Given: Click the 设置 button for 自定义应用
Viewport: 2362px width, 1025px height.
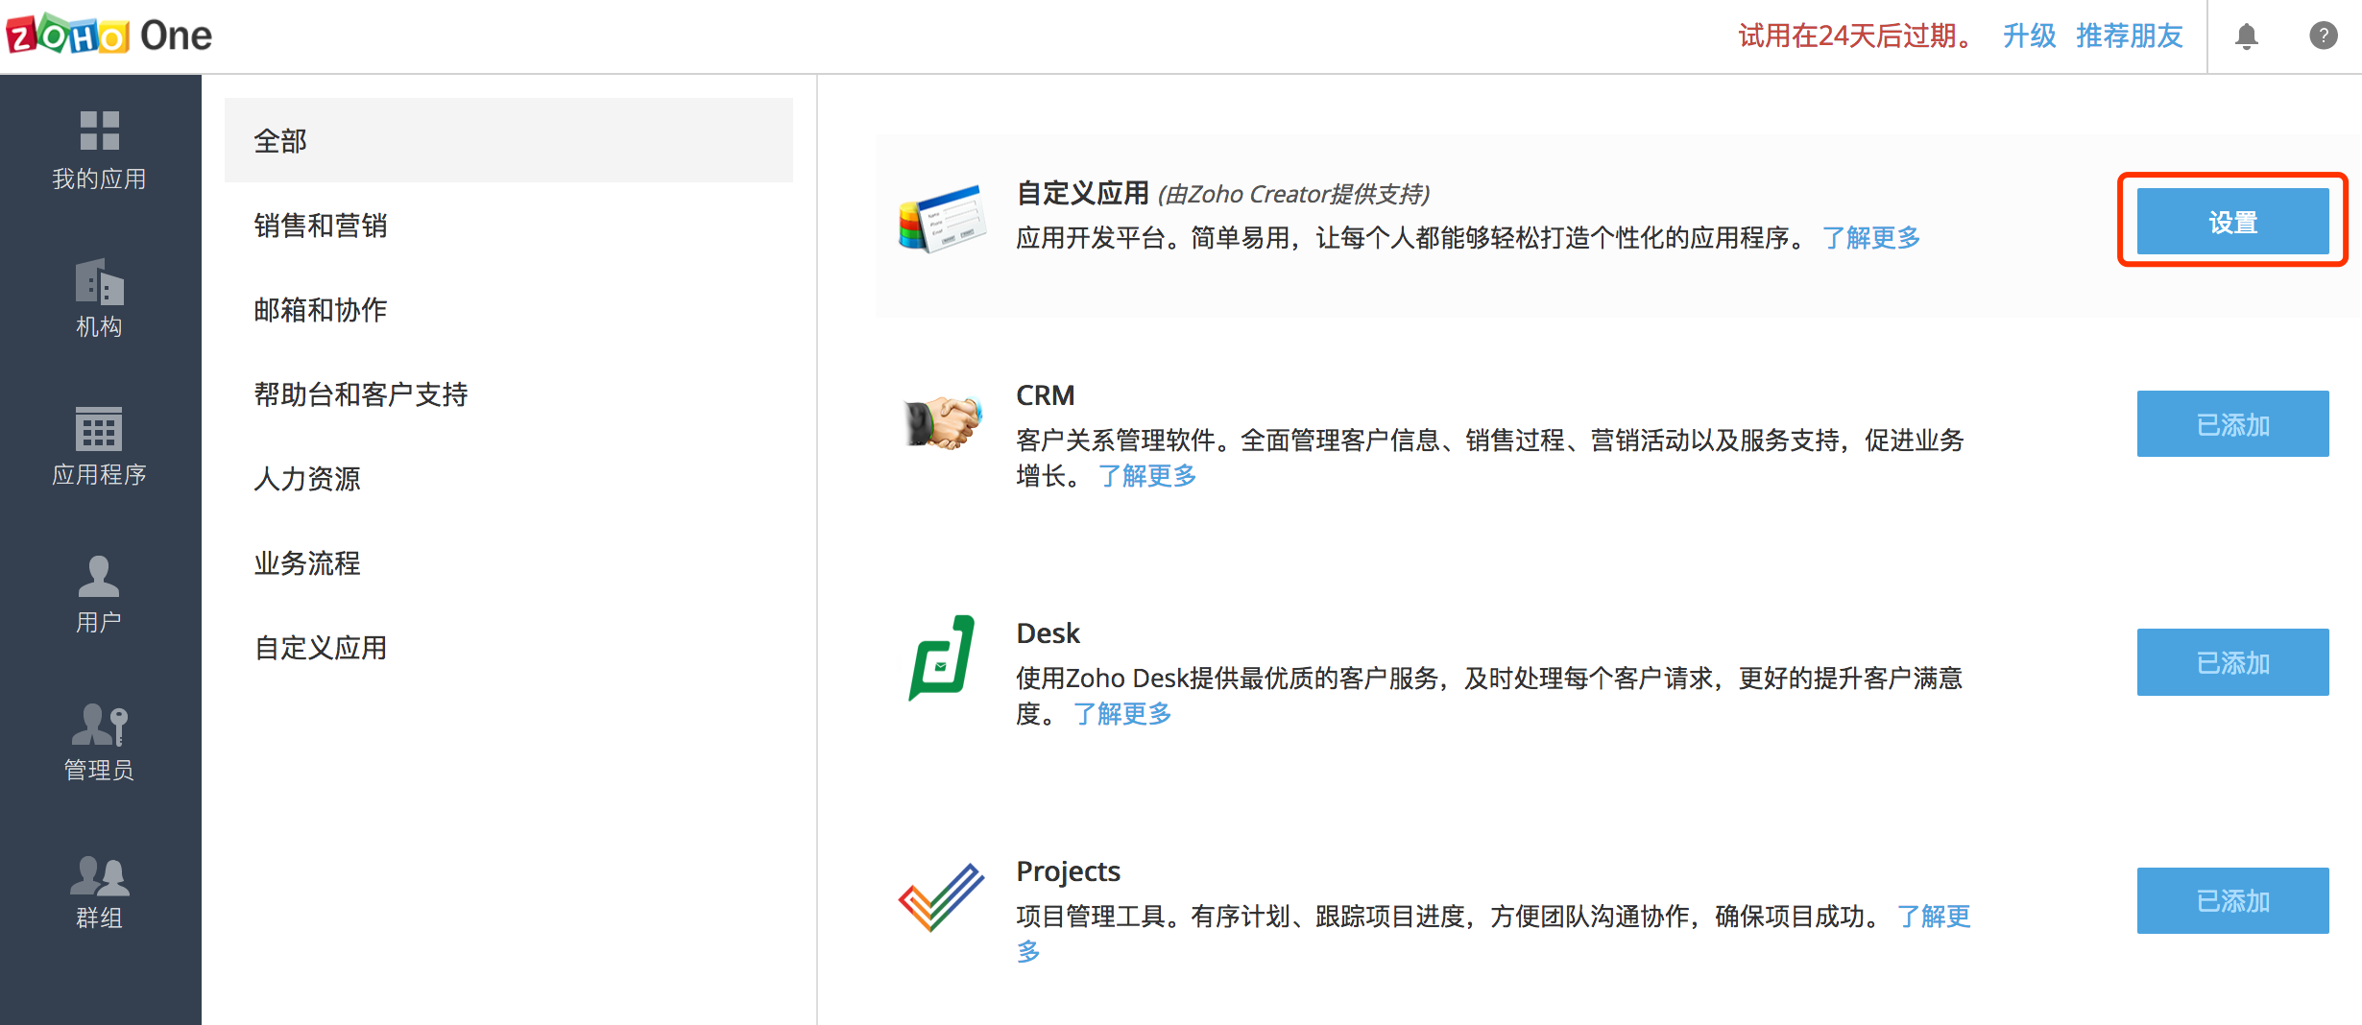Looking at the screenshot, I should pos(2232,222).
